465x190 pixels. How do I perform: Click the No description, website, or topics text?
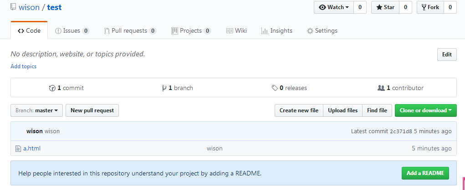(78, 54)
